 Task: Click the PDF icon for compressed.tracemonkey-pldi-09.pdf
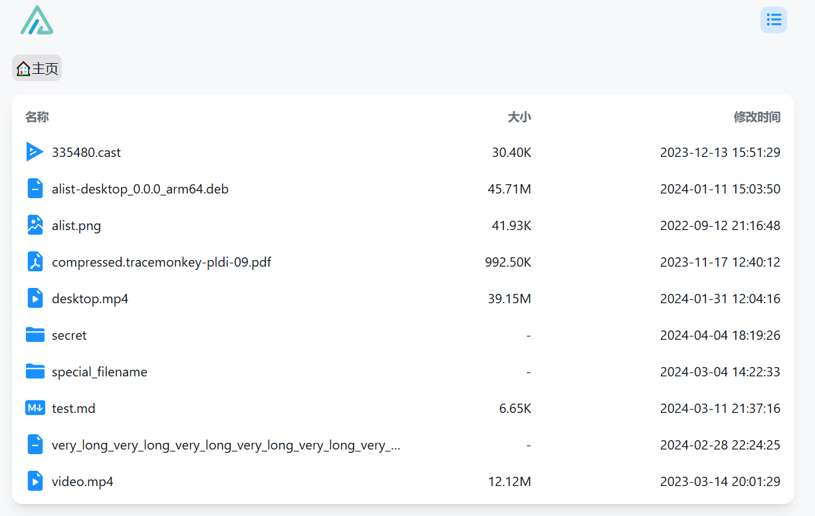click(35, 262)
